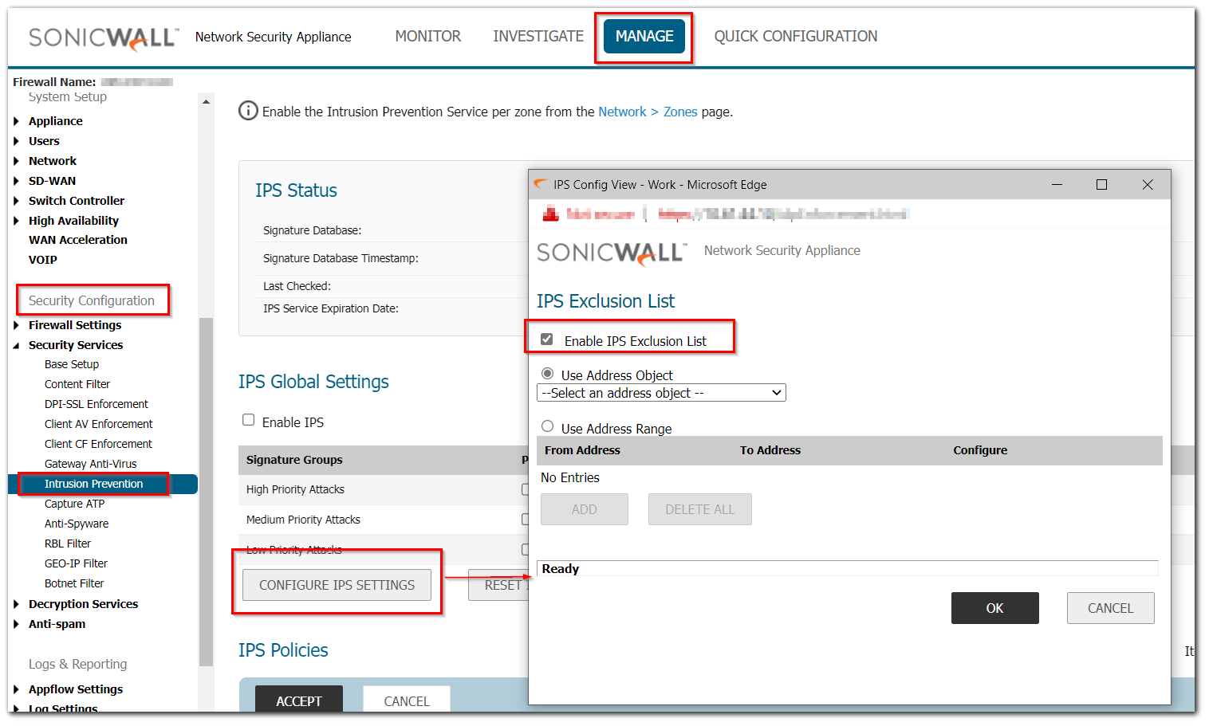
Task: Uncheck Enable IPS Exclusion List
Action: coord(547,339)
